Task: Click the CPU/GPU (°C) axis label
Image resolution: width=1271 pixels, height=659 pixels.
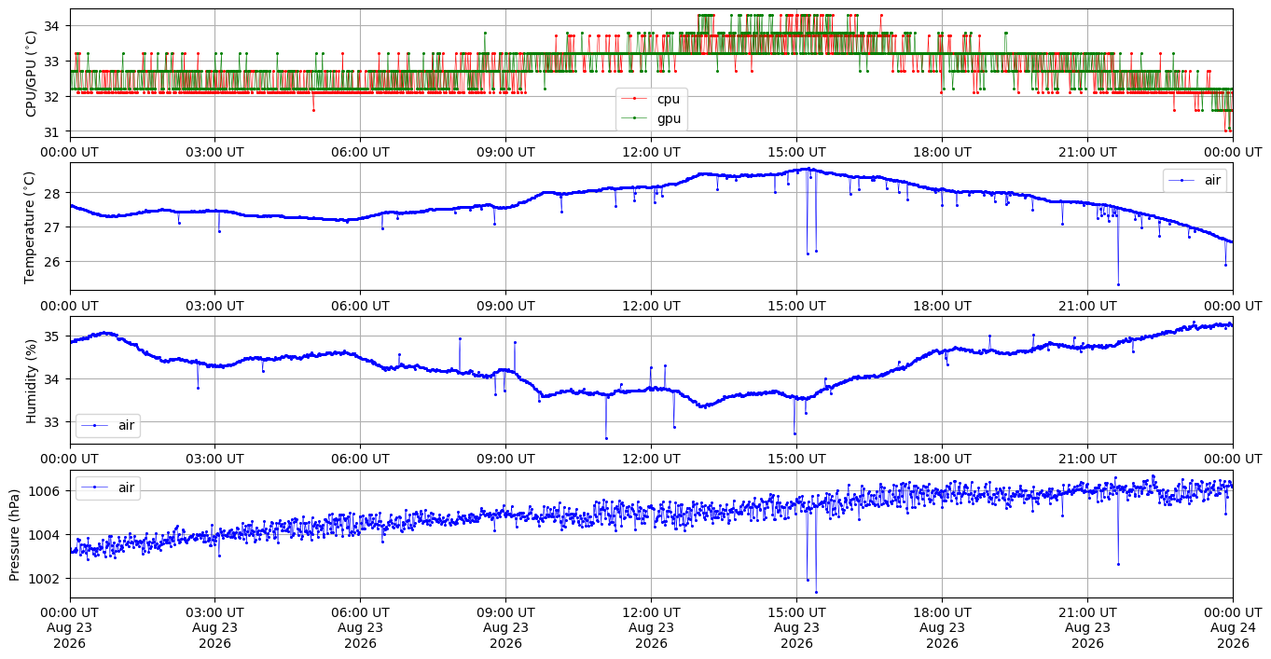Action: point(31,74)
